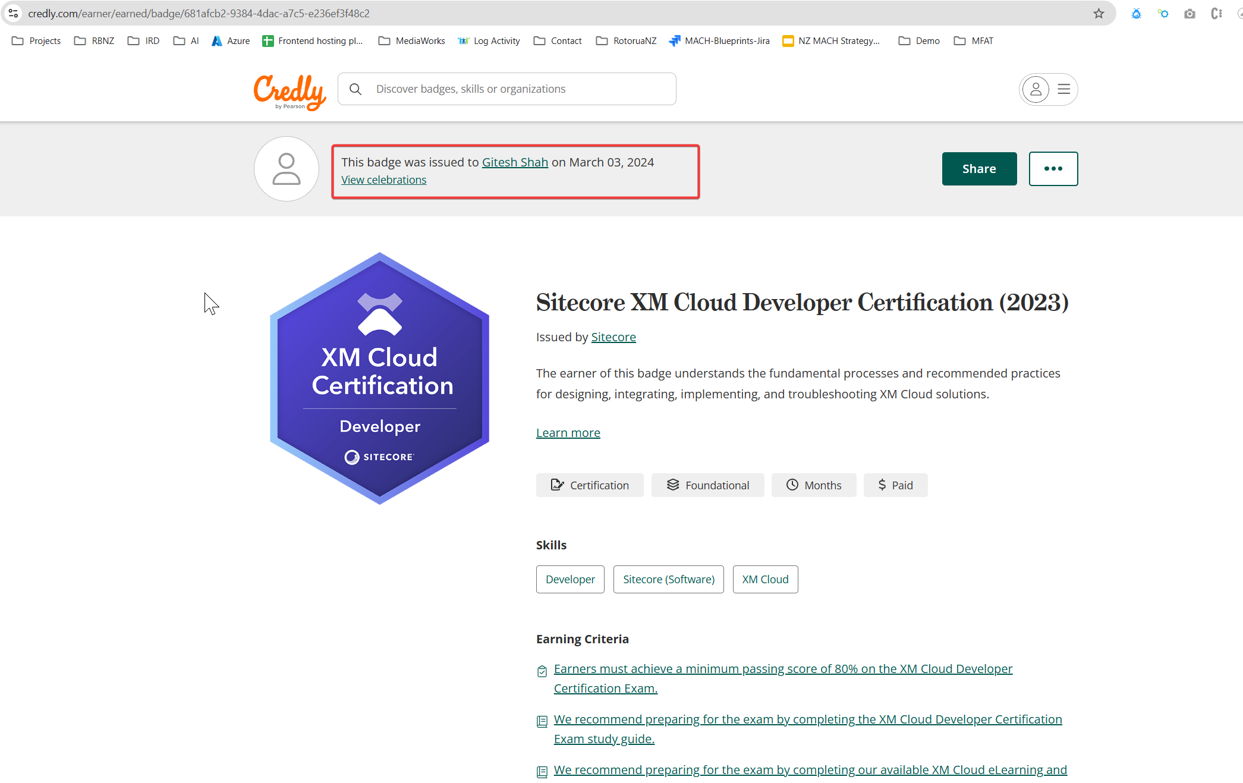Open NZ MACH Strategy bookmark
The height and width of the screenshot is (783, 1243).
click(831, 40)
